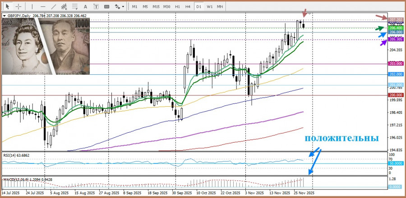
Task: Click the rectangle shape tool
Action: [x=107, y=7]
